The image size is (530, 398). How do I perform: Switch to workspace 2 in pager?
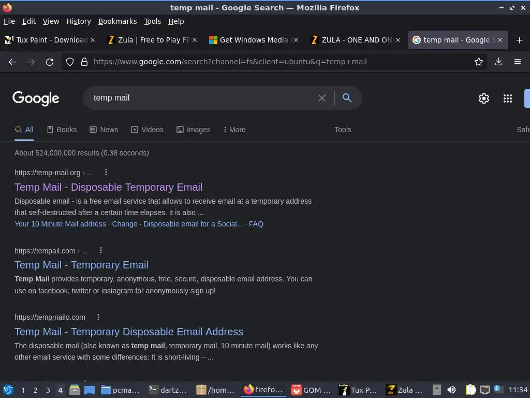(36, 390)
